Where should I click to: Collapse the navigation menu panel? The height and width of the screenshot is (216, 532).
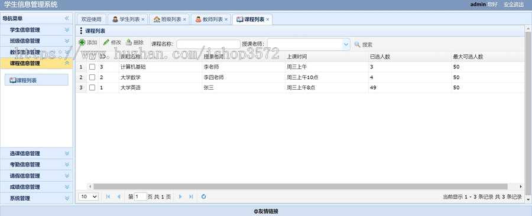(x=67, y=18)
